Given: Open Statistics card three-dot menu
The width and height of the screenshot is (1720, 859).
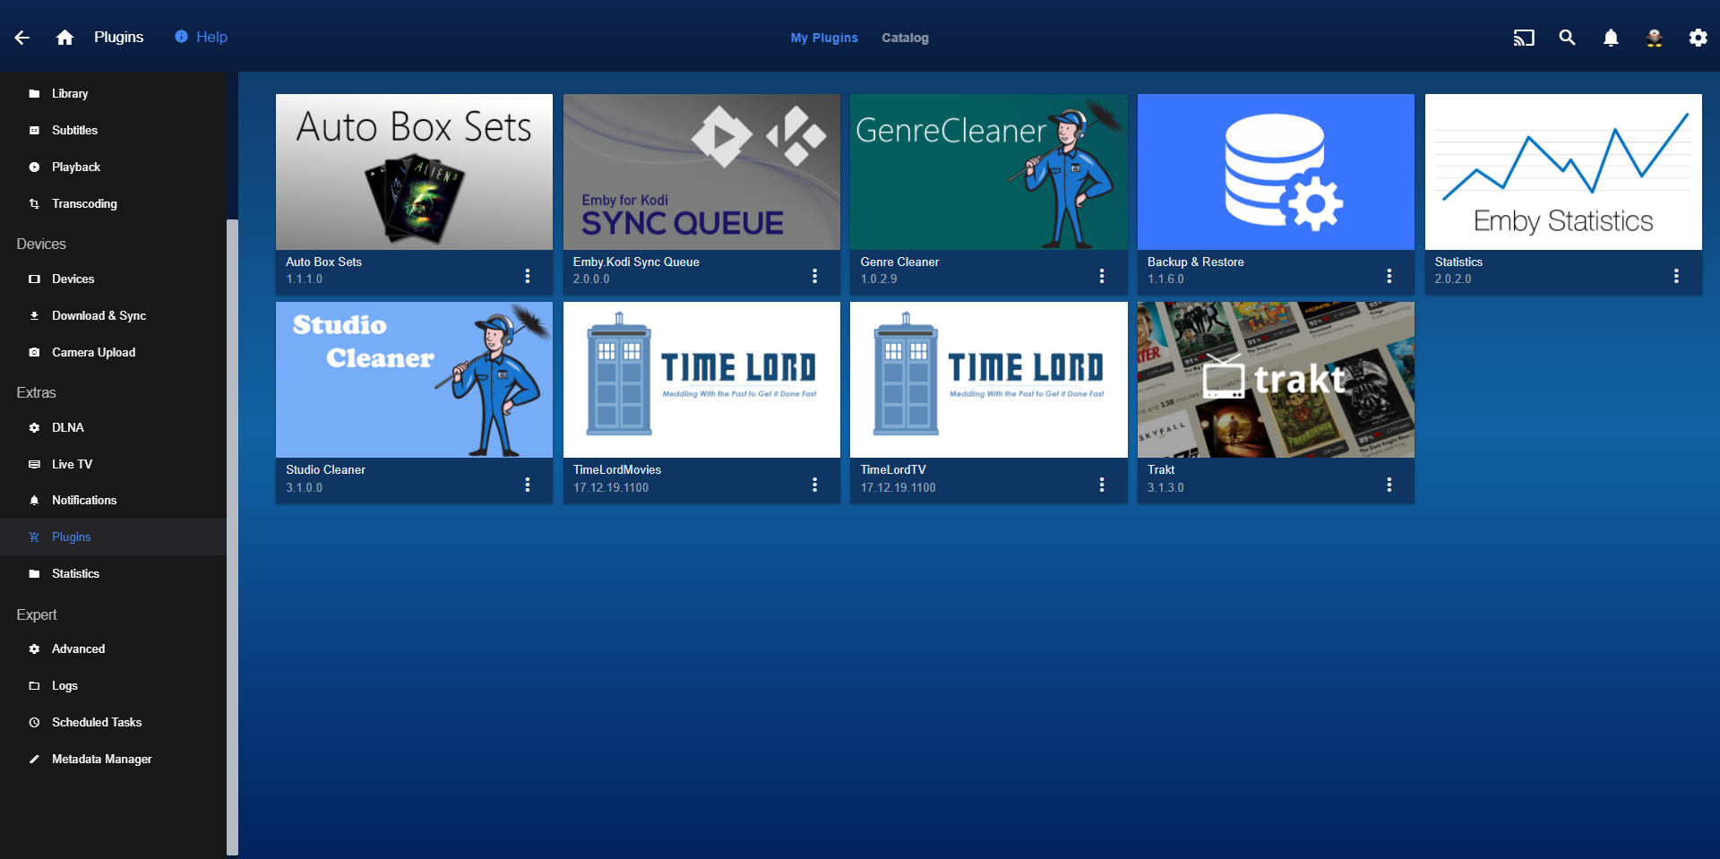Looking at the screenshot, I should click(x=1676, y=276).
